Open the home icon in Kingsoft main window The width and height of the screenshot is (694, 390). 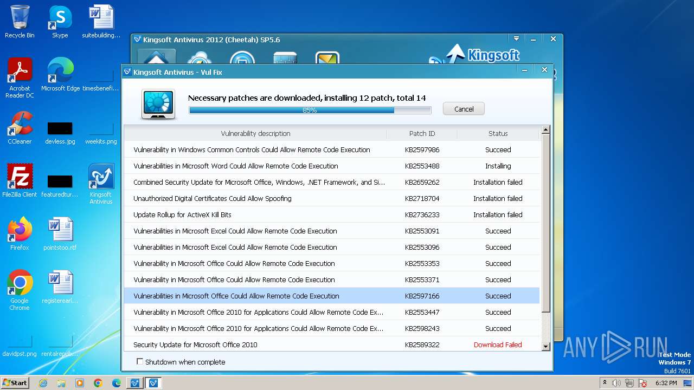(x=156, y=57)
